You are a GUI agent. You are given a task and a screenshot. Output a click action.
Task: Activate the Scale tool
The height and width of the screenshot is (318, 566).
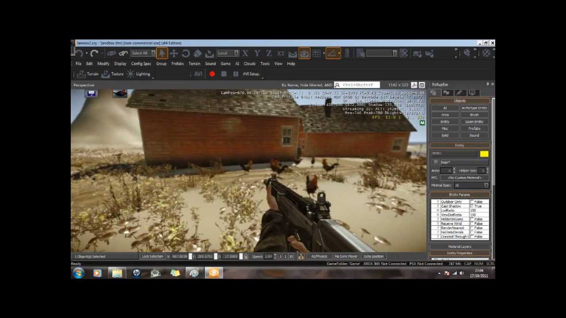[x=198, y=53]
